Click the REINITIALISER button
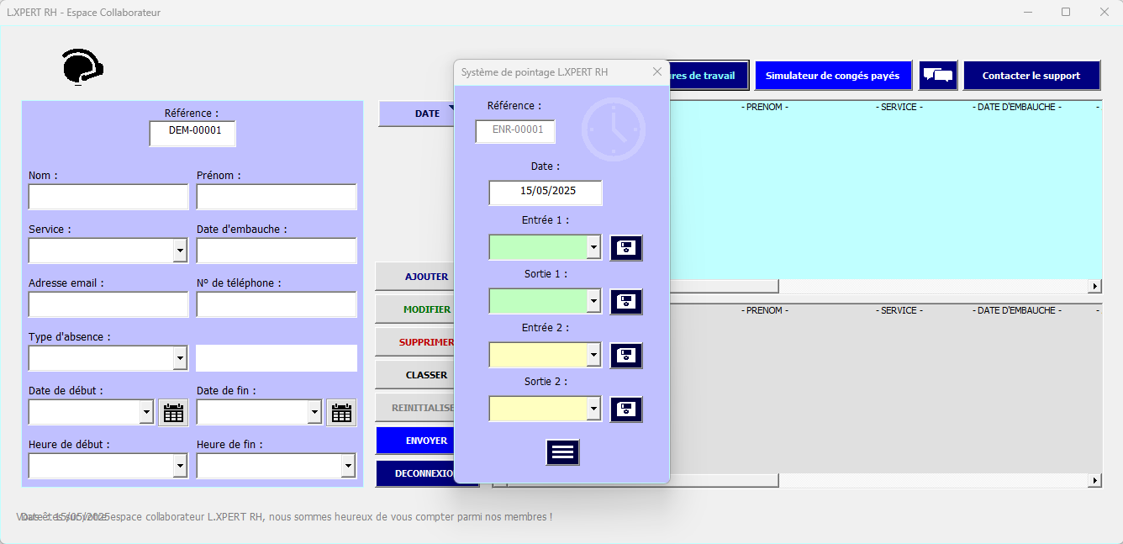 click(415, 408)
